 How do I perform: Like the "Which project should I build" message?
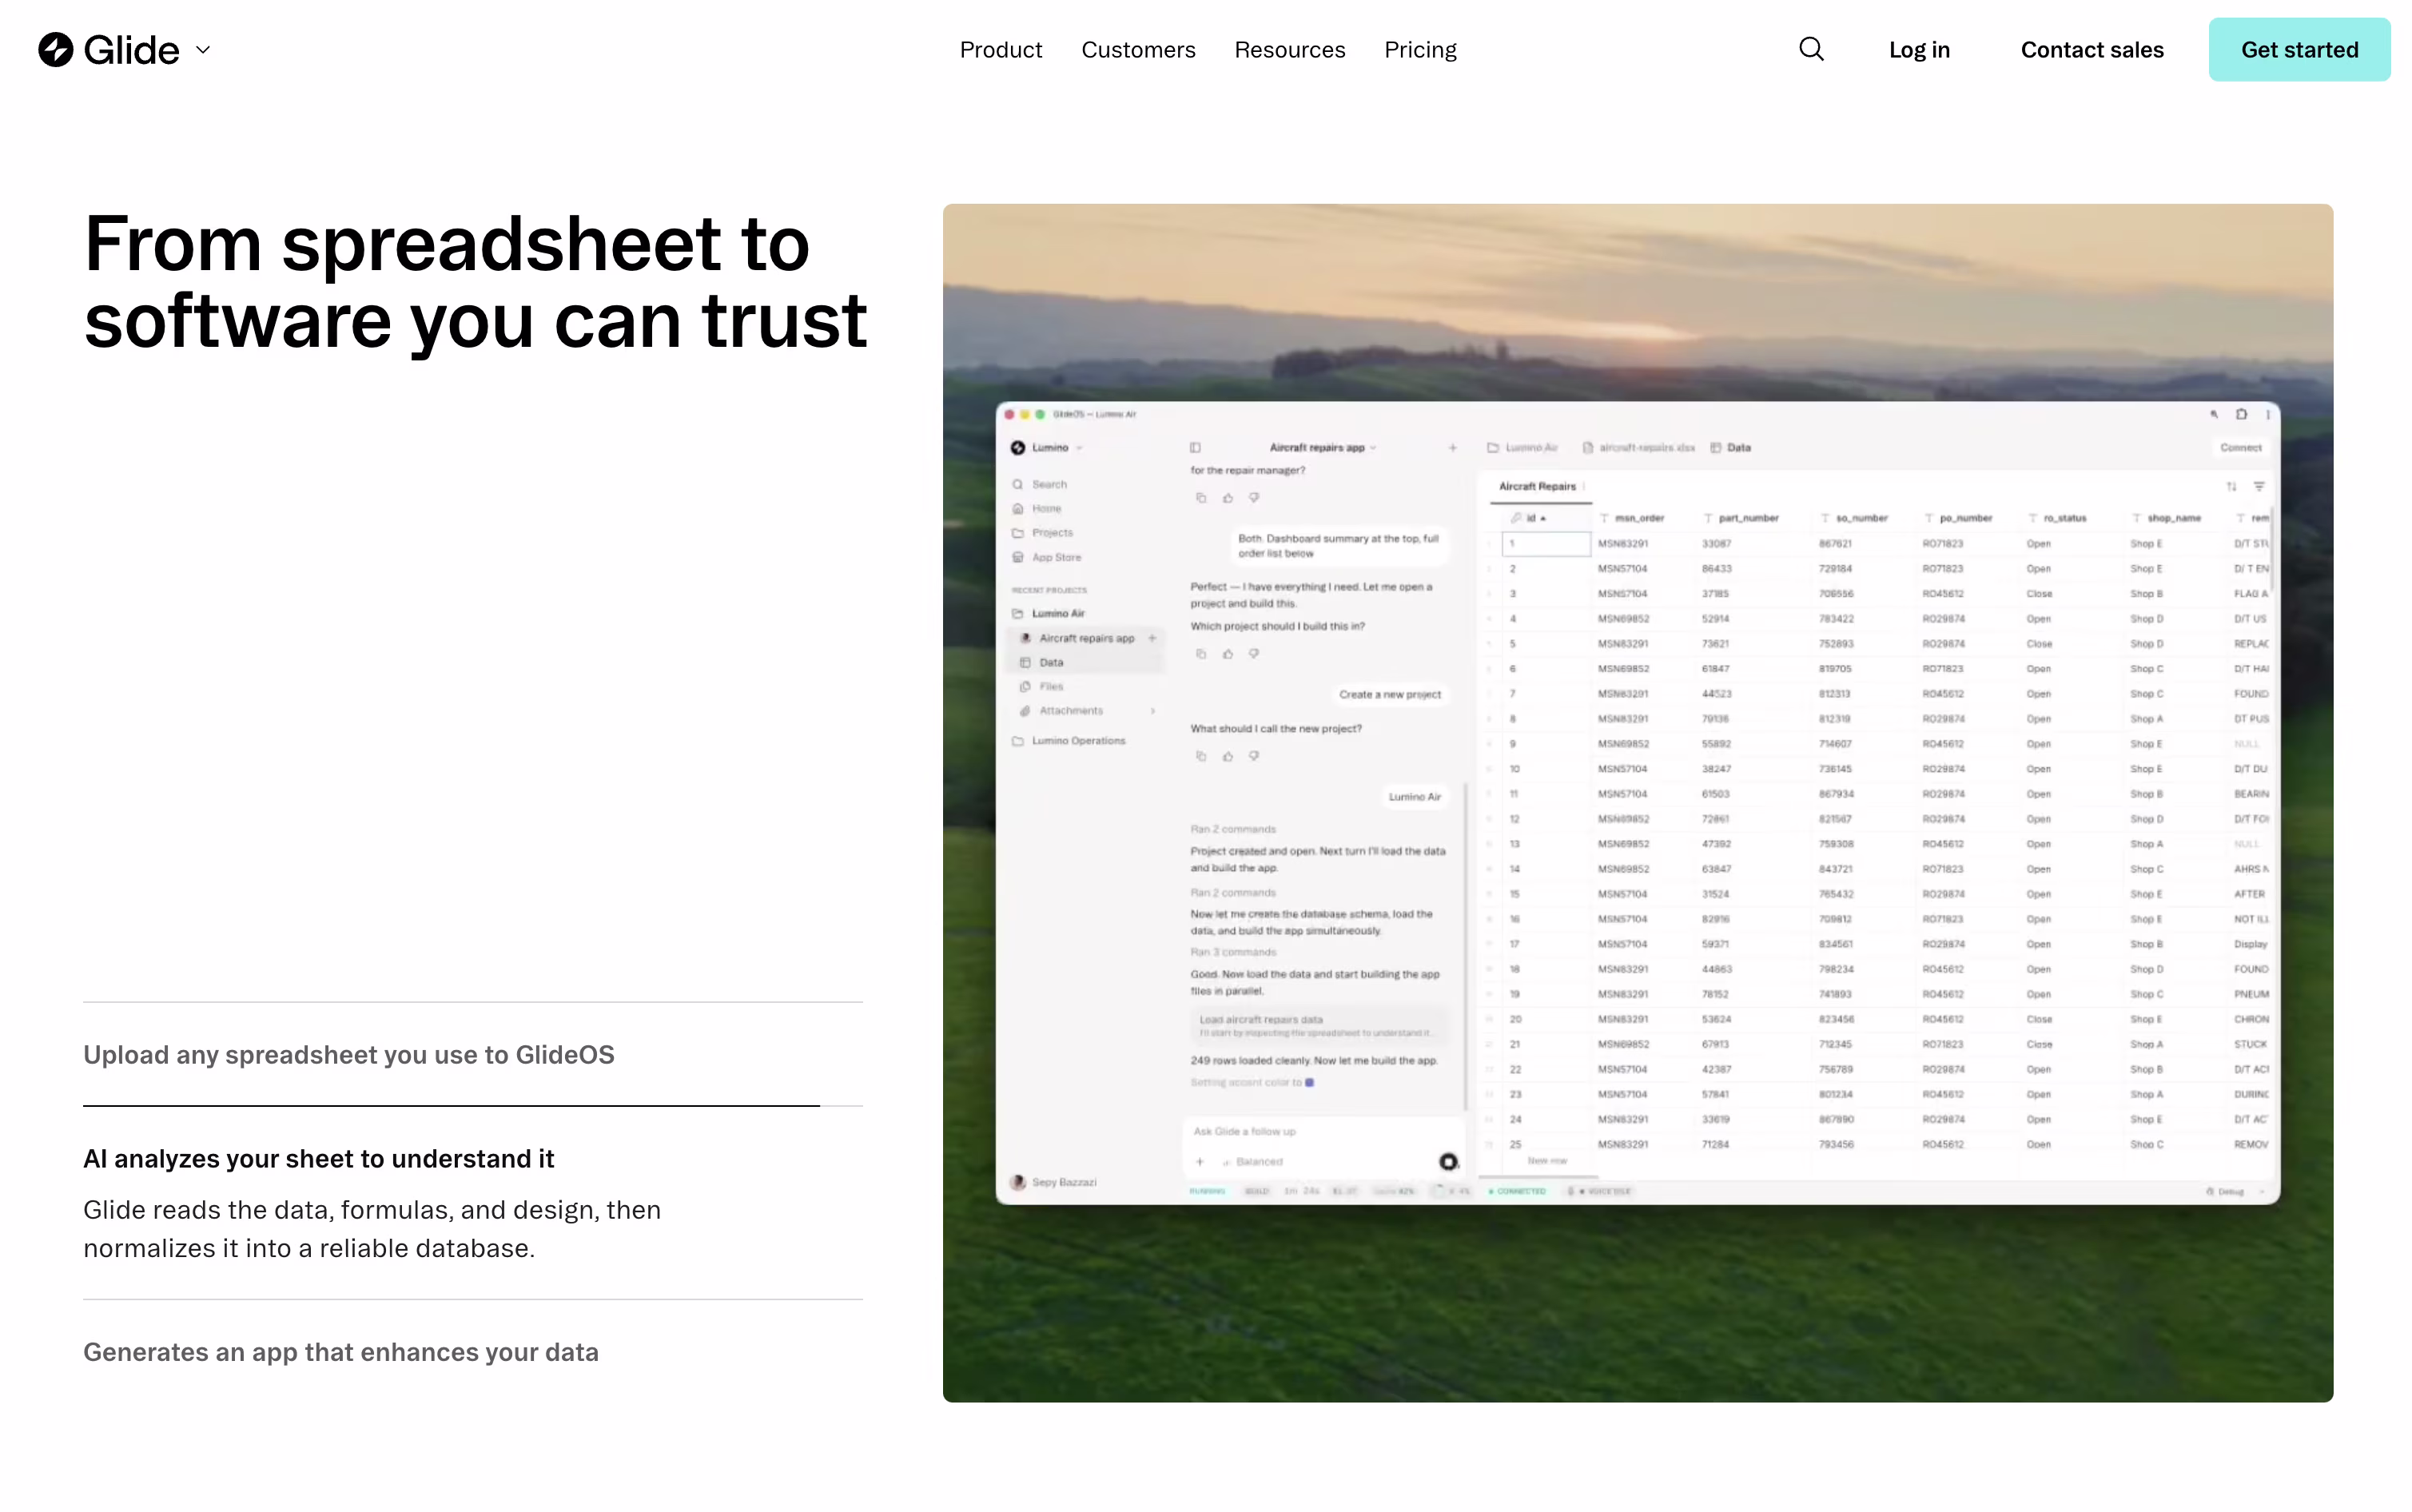coord(1228,654)
